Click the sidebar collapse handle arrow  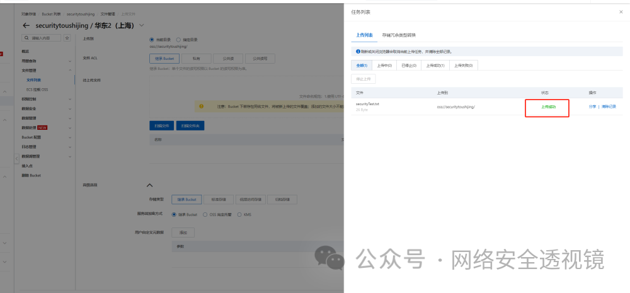(x=16, y=158)
